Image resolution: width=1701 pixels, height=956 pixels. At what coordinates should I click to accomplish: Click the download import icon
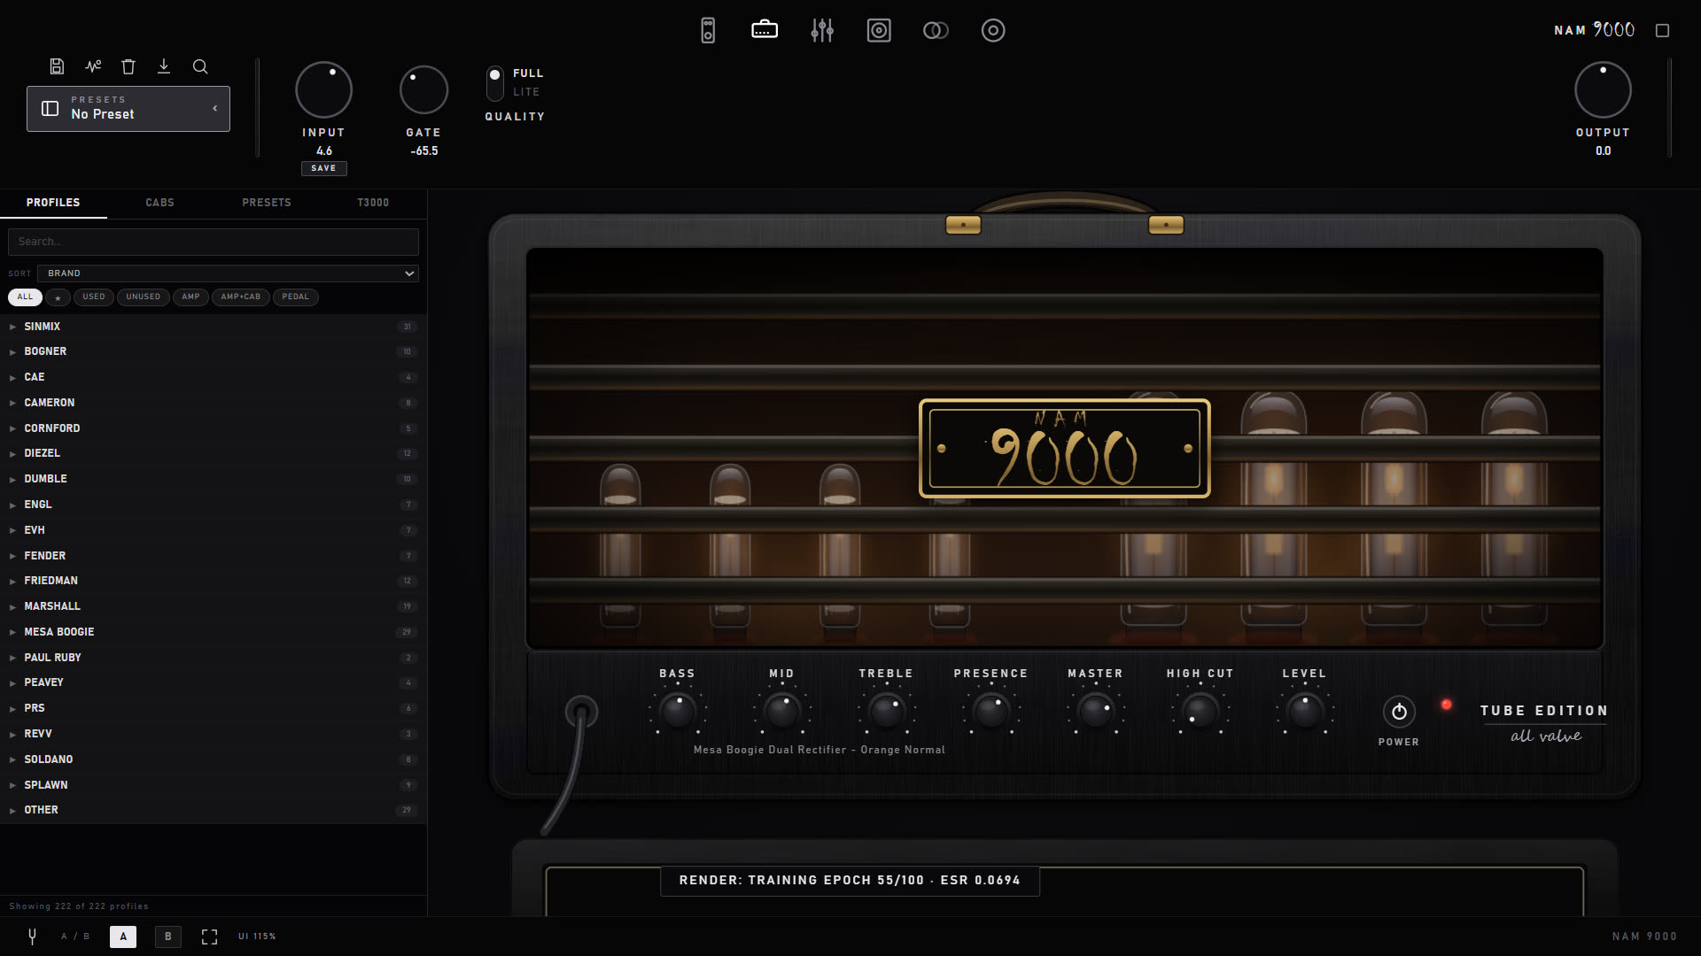tap(164, 66)
